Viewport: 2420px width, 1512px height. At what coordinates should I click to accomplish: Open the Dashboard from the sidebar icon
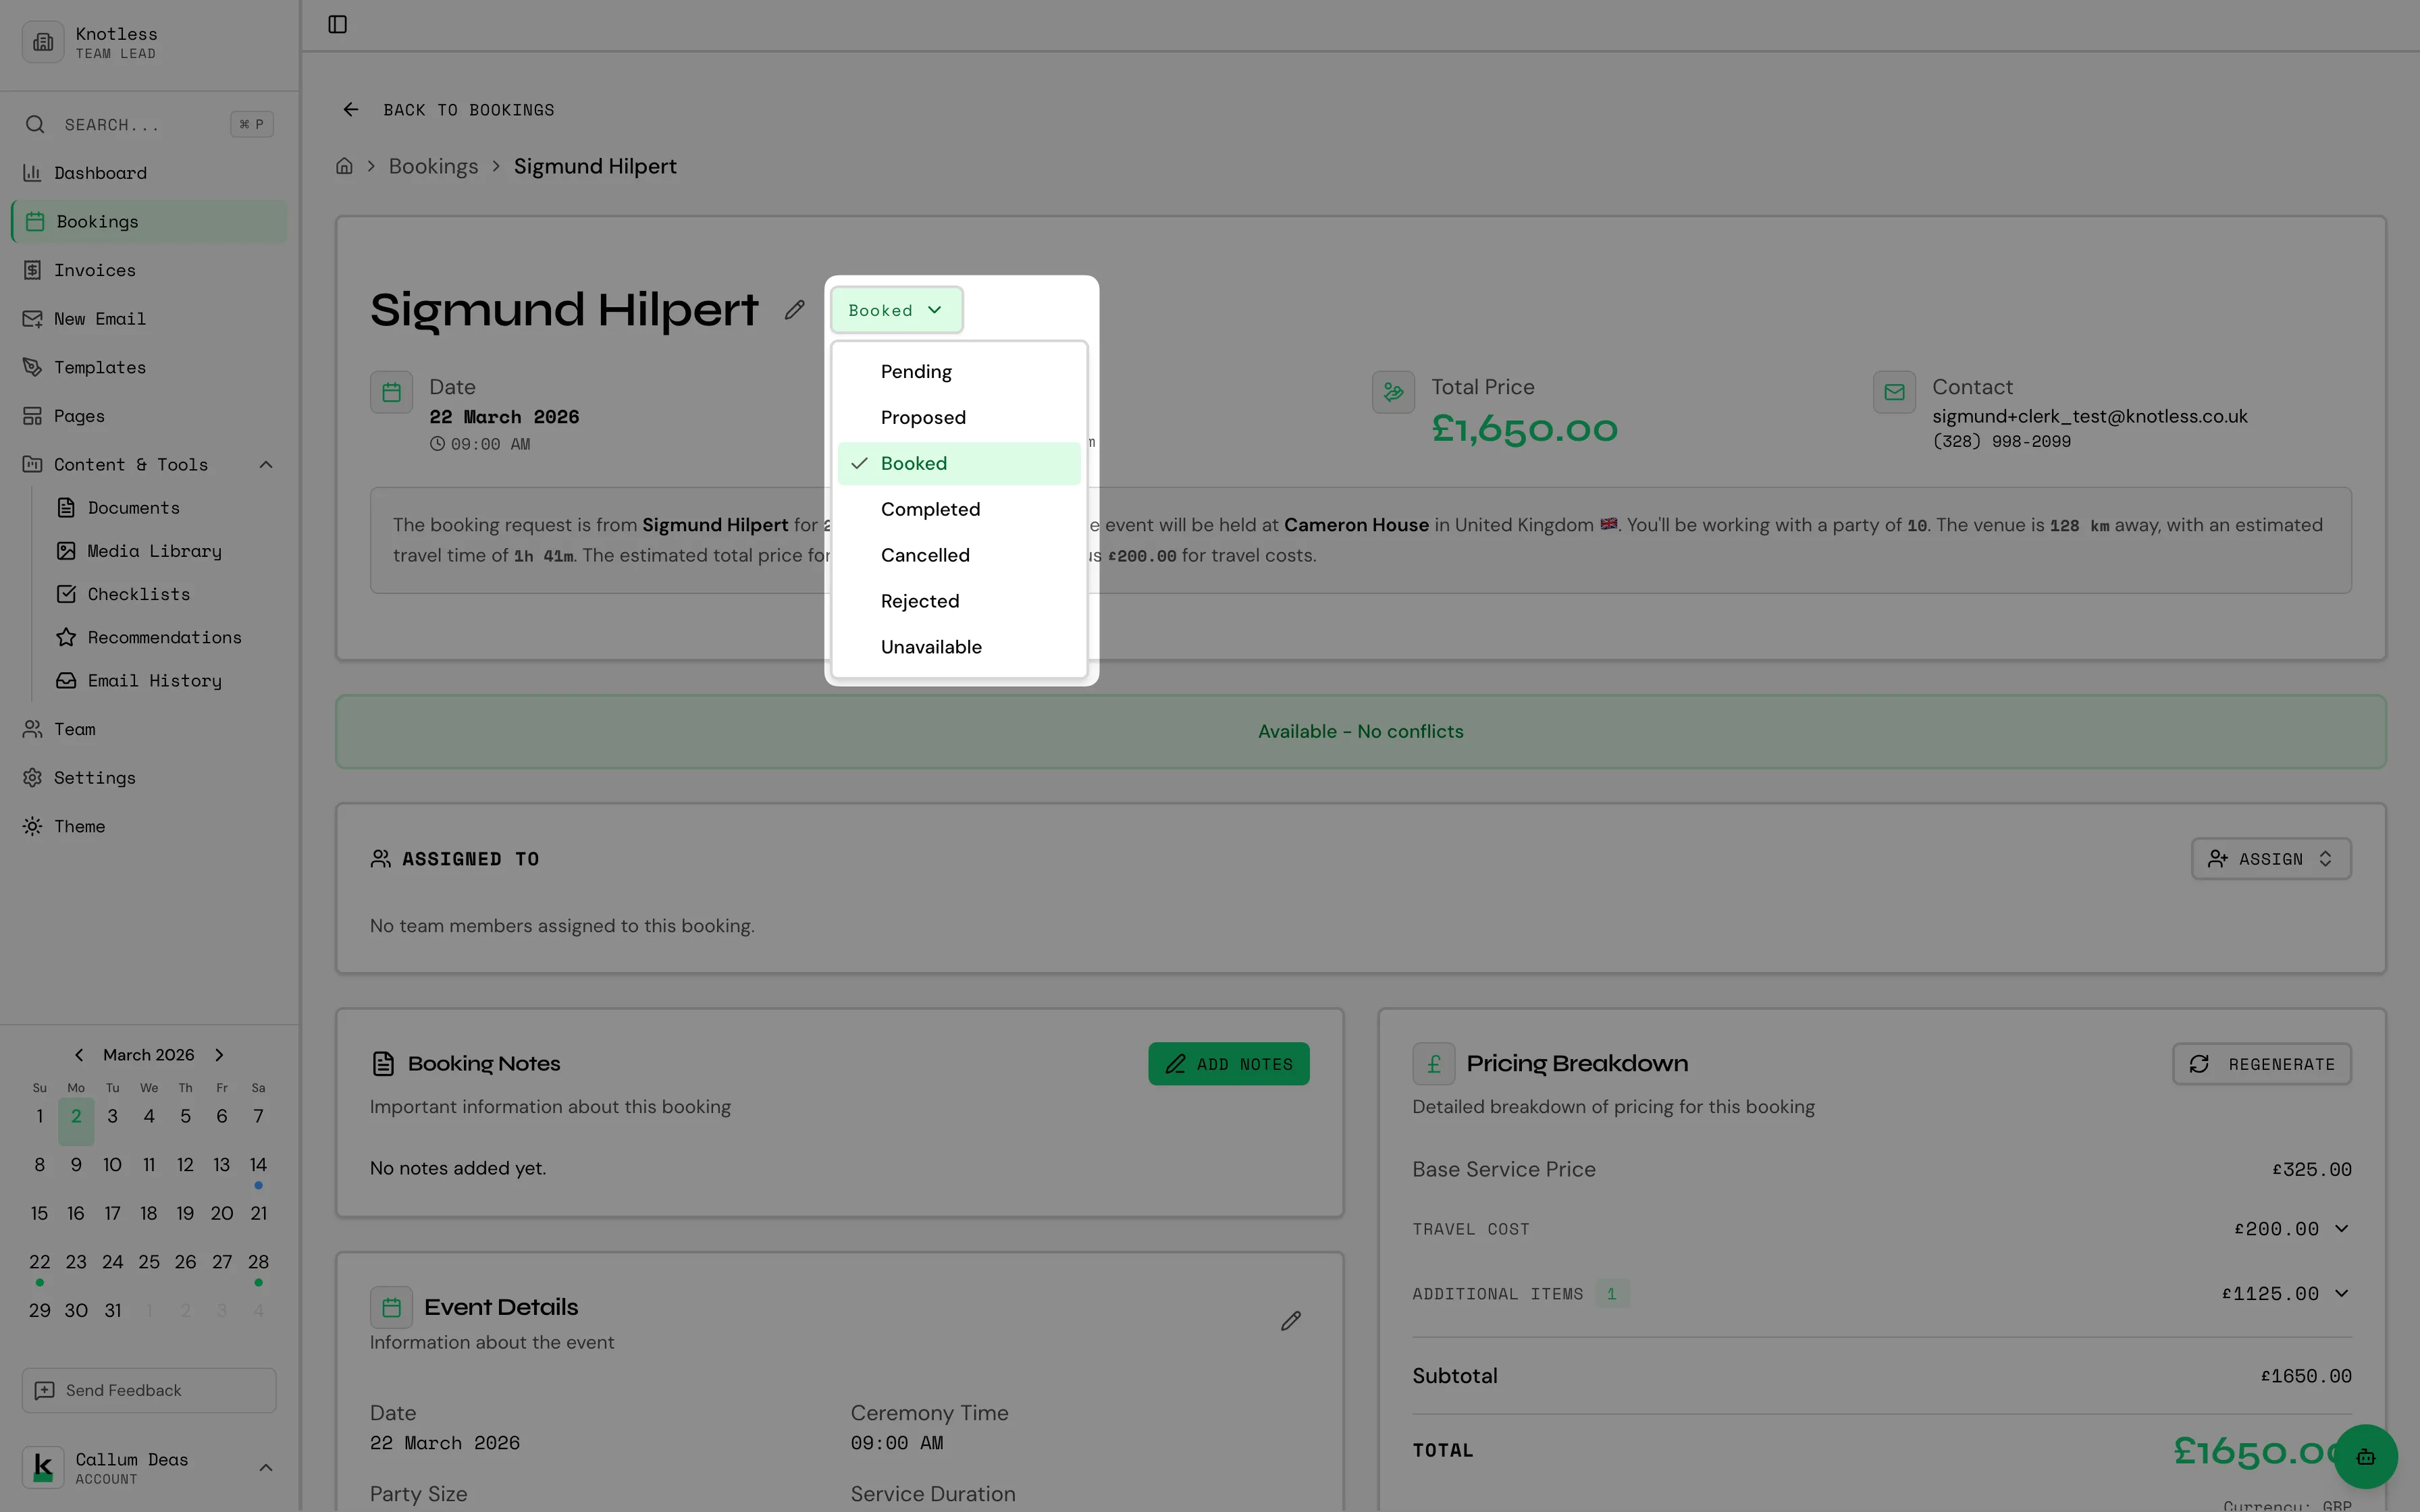33,172
